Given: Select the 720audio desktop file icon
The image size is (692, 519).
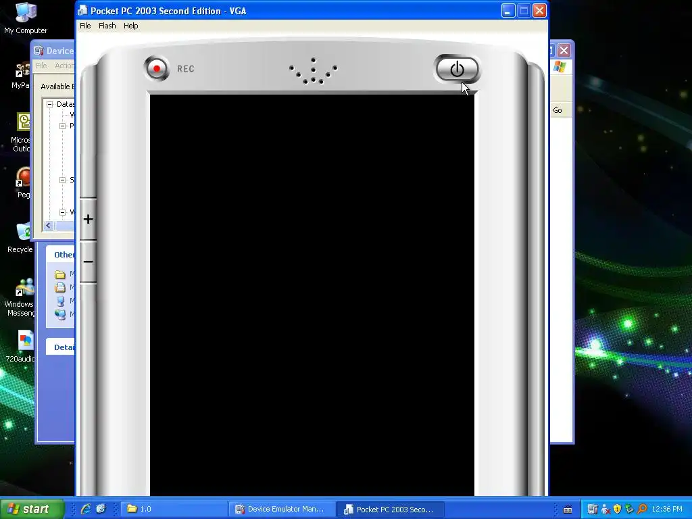Looking at the screenshot, I should coord(20,347).
